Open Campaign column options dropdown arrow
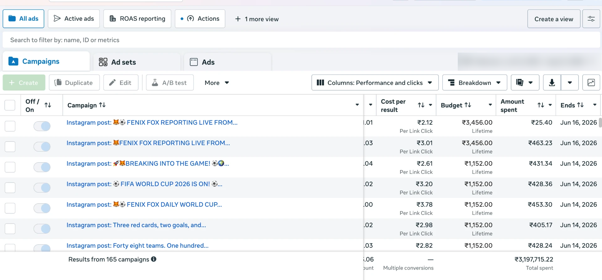Viewport: 602px width, 280px height. coord(357,105)
